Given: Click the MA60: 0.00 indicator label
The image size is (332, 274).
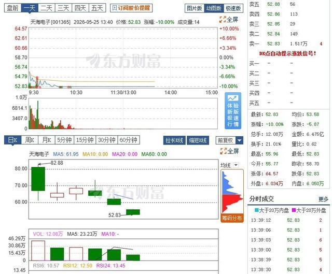Looking at the screenshot, I should click(x=154, y=154).
